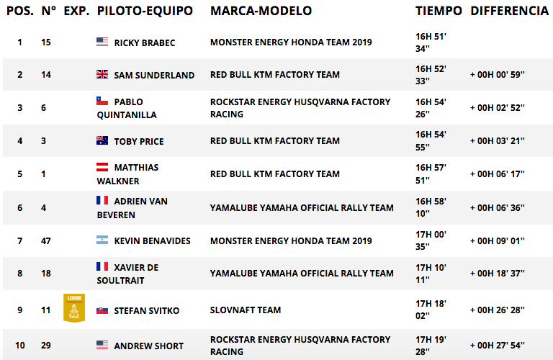Click the Chile flag beside Pablo
The height and width of the screenshot is (360, 553).
tap(102, 101)
